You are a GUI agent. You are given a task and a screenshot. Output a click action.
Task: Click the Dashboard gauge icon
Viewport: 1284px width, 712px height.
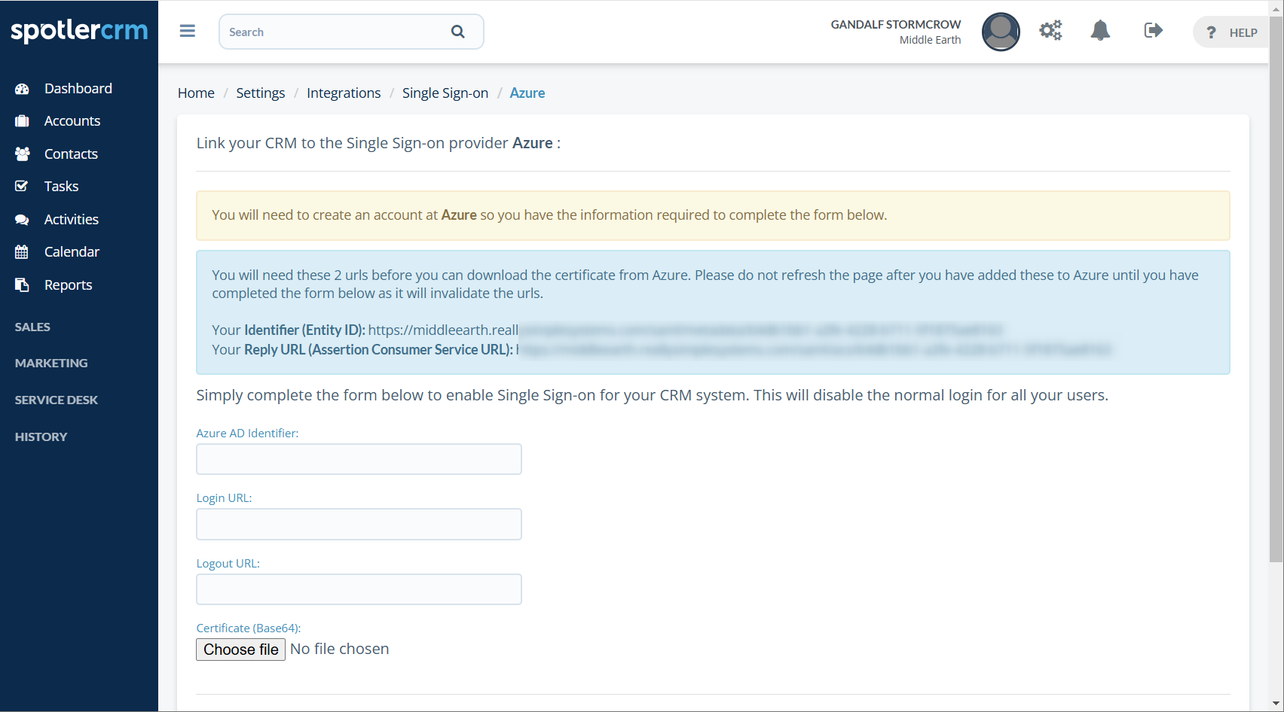22,89
